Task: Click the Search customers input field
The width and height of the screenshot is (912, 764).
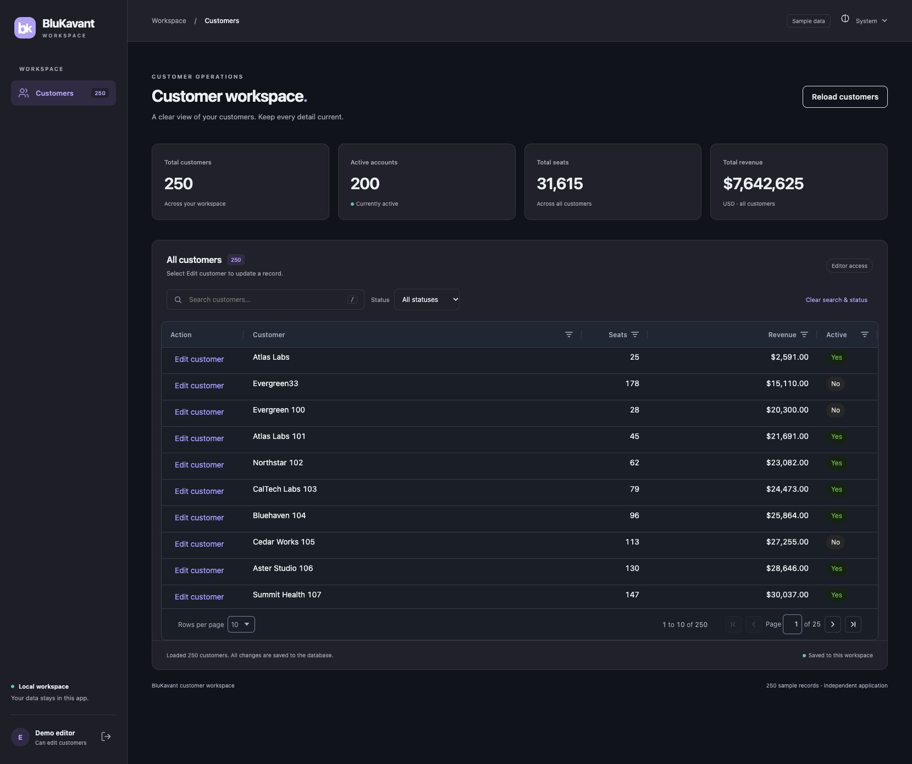Action: point(266,300)
